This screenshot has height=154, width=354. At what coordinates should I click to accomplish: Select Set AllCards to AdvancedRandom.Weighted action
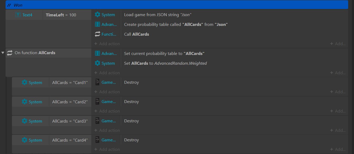click(165, 63)
